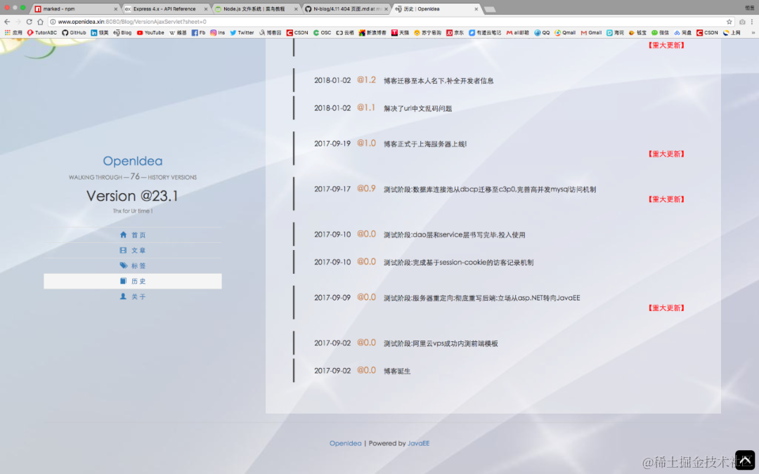Open the OSC bookmark
This screenshot has height=474, width=759.
click(x=322, y=33)
